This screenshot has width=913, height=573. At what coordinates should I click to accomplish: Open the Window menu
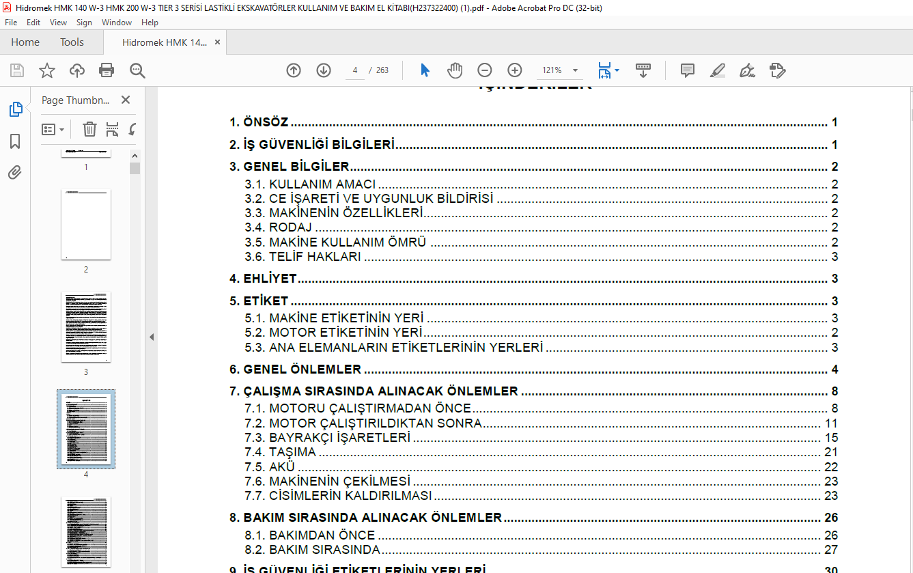pyautogui.click(x=117, y=23)
